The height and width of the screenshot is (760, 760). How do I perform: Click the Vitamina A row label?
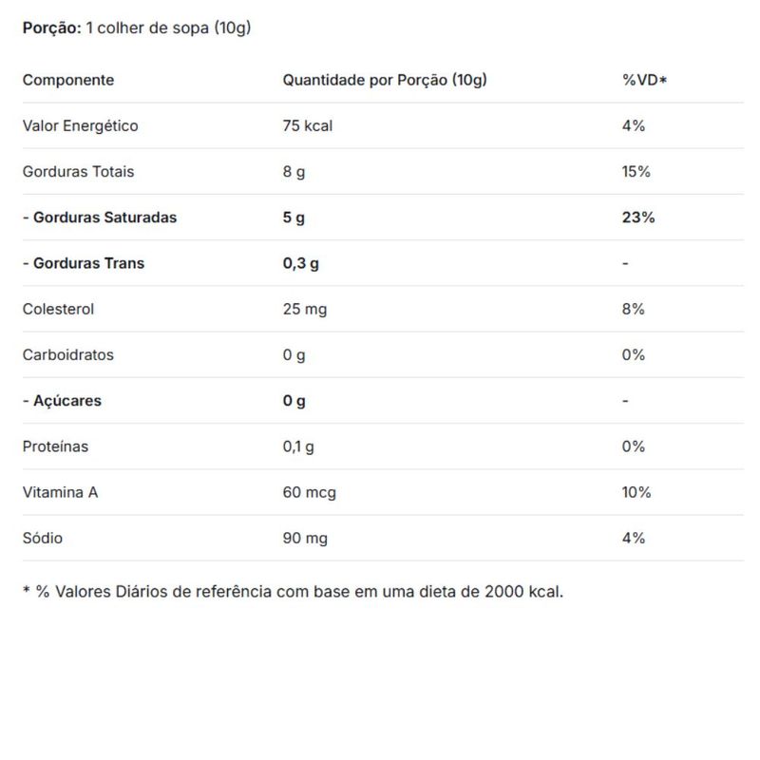[x=61, y=492]
